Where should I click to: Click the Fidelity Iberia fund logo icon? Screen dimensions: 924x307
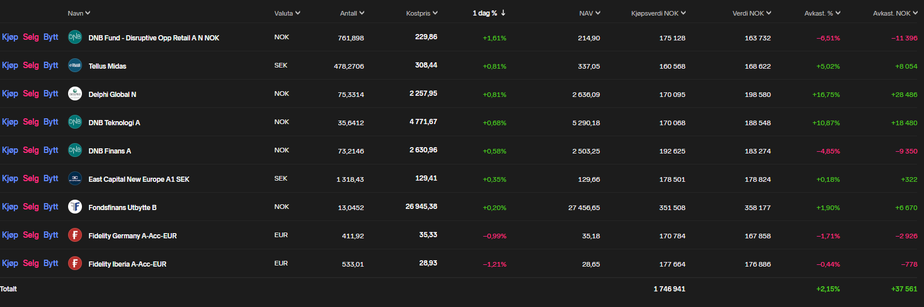[75, 263]
